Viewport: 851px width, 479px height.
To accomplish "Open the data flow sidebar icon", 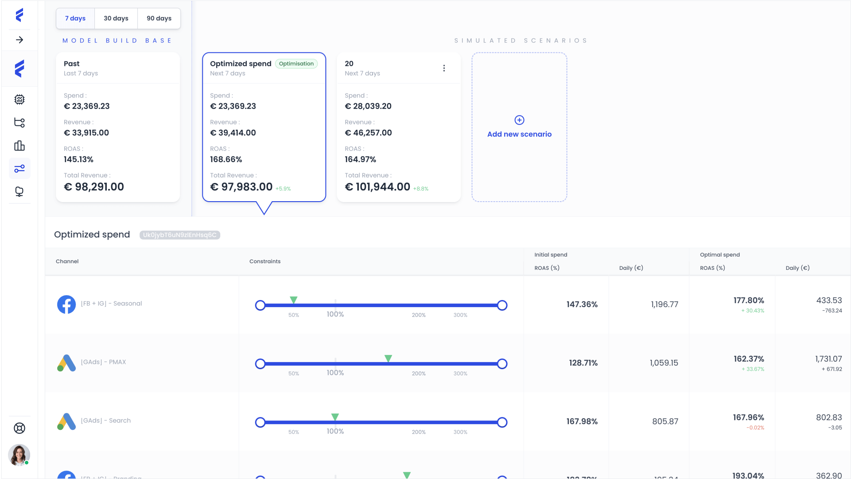I will pos(19,123).
